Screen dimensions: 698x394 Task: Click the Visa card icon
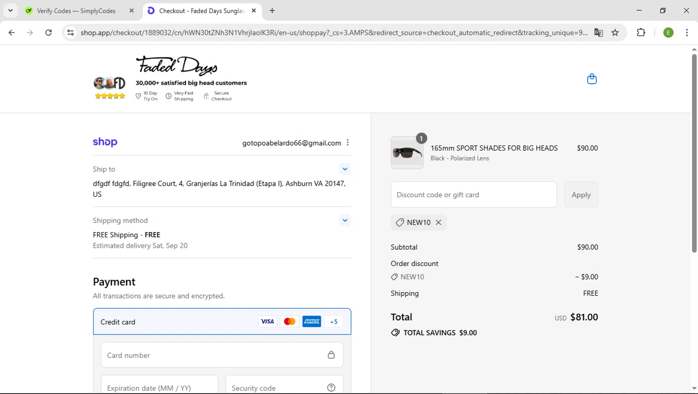(267, 321)
